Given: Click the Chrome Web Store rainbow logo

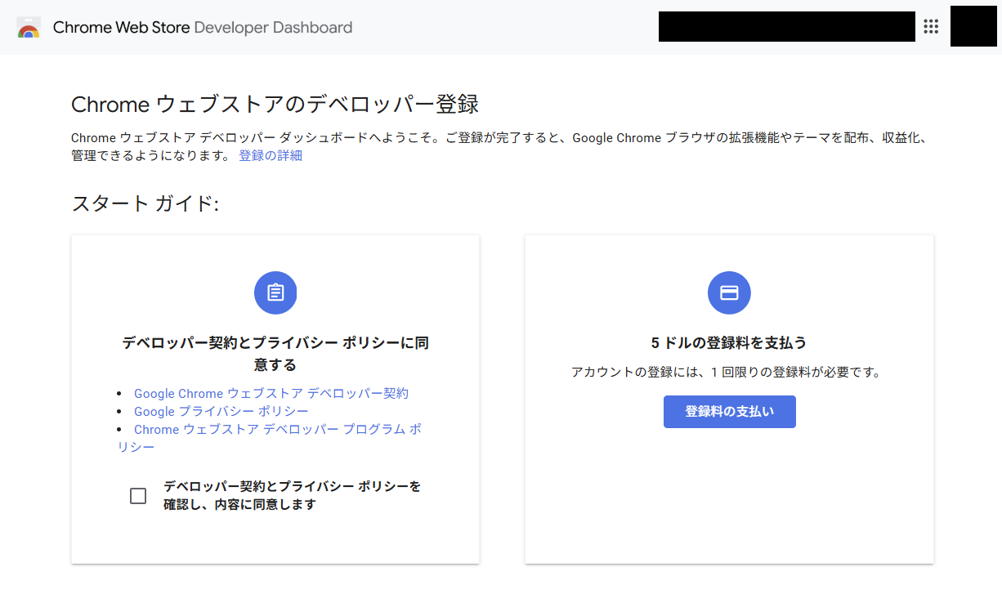Looking at the screenshot, I should pos(28,28).
